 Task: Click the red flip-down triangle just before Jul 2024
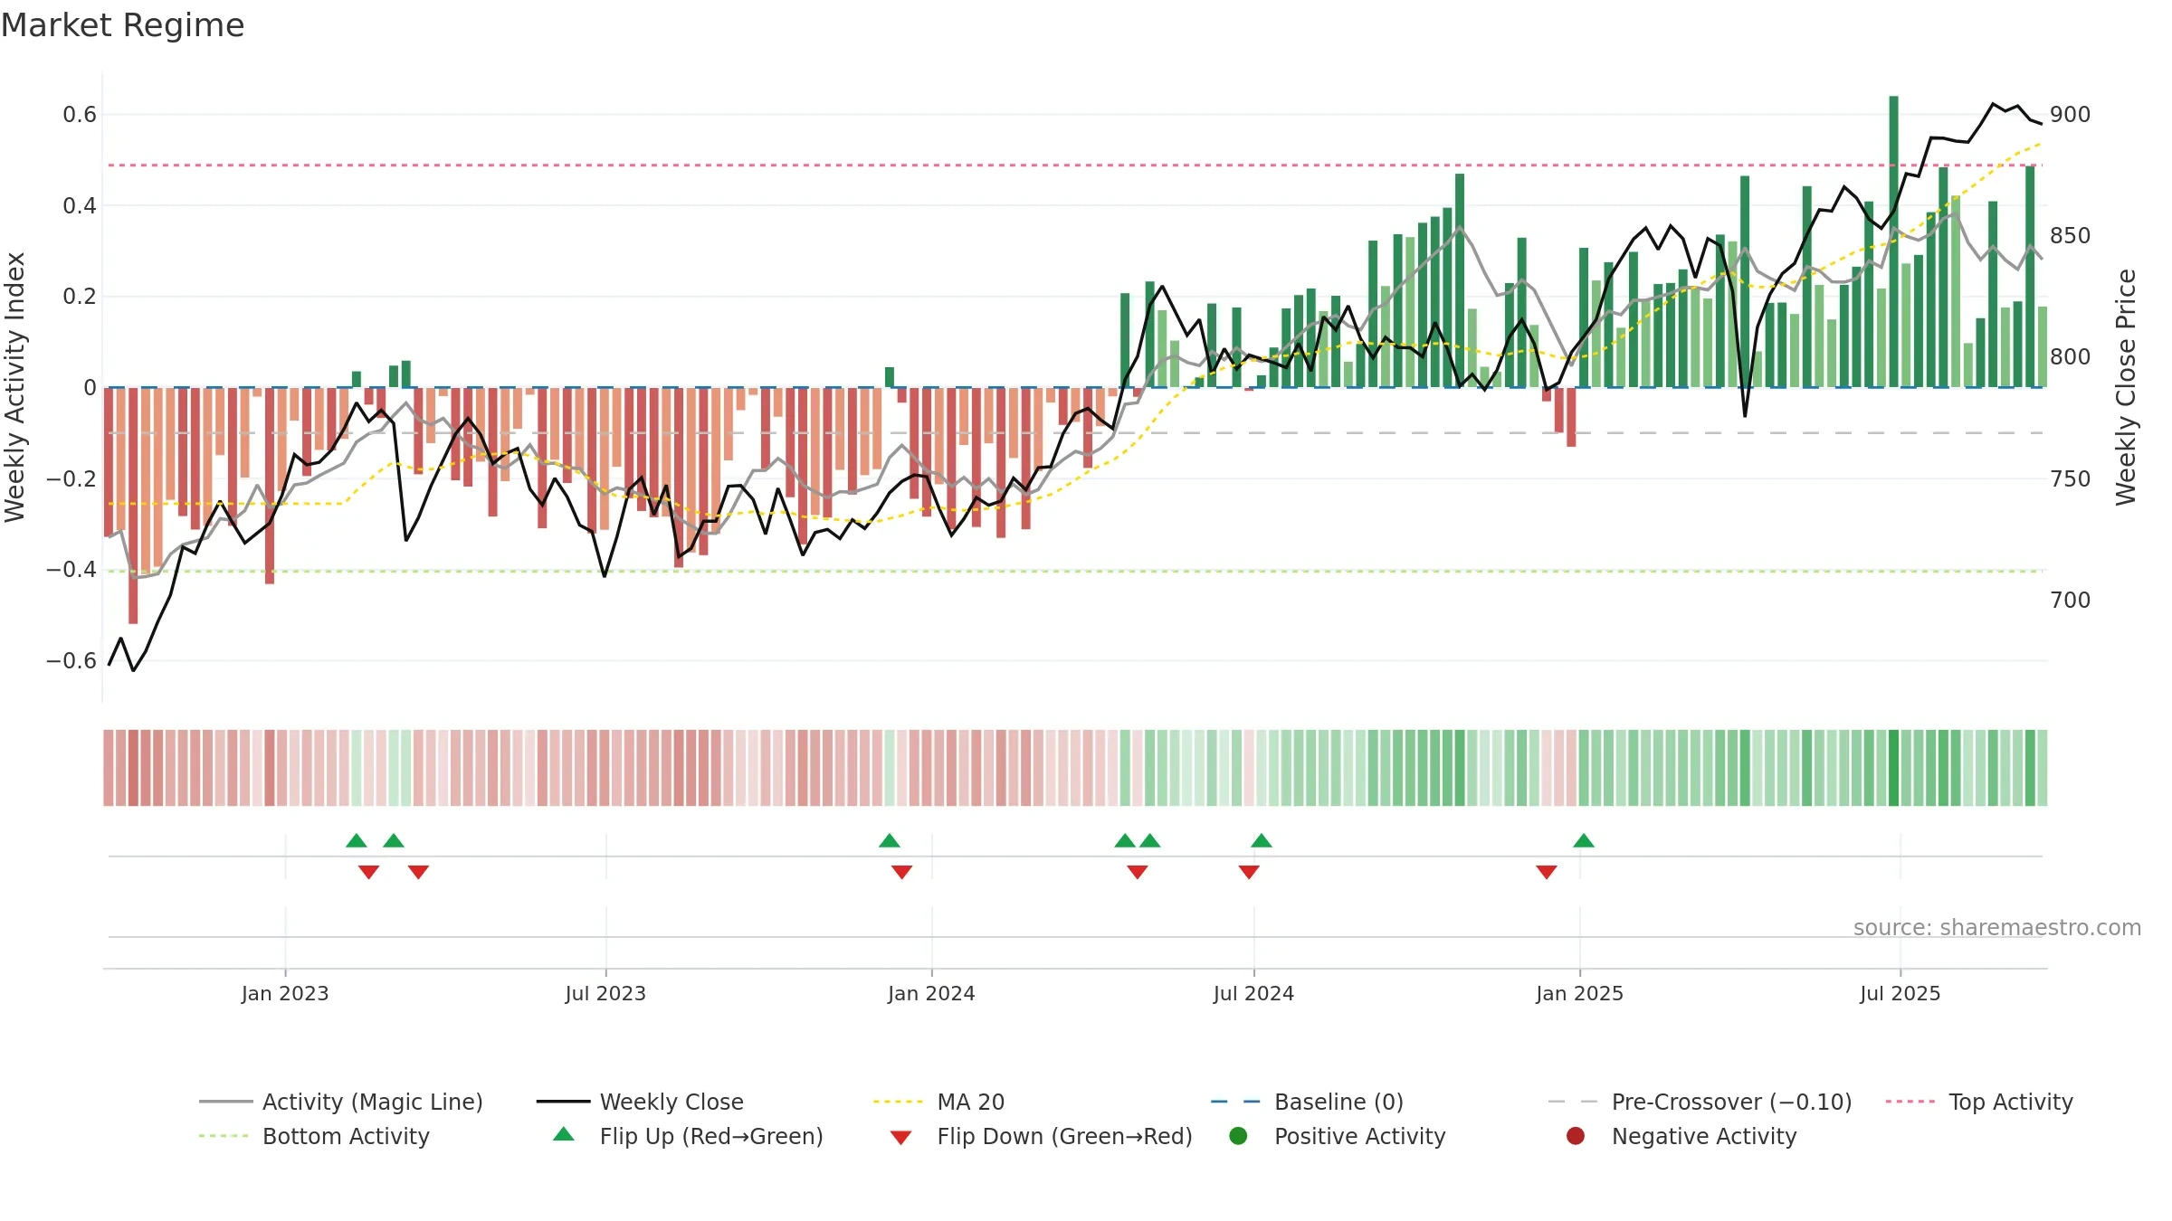click(1249, 872)
